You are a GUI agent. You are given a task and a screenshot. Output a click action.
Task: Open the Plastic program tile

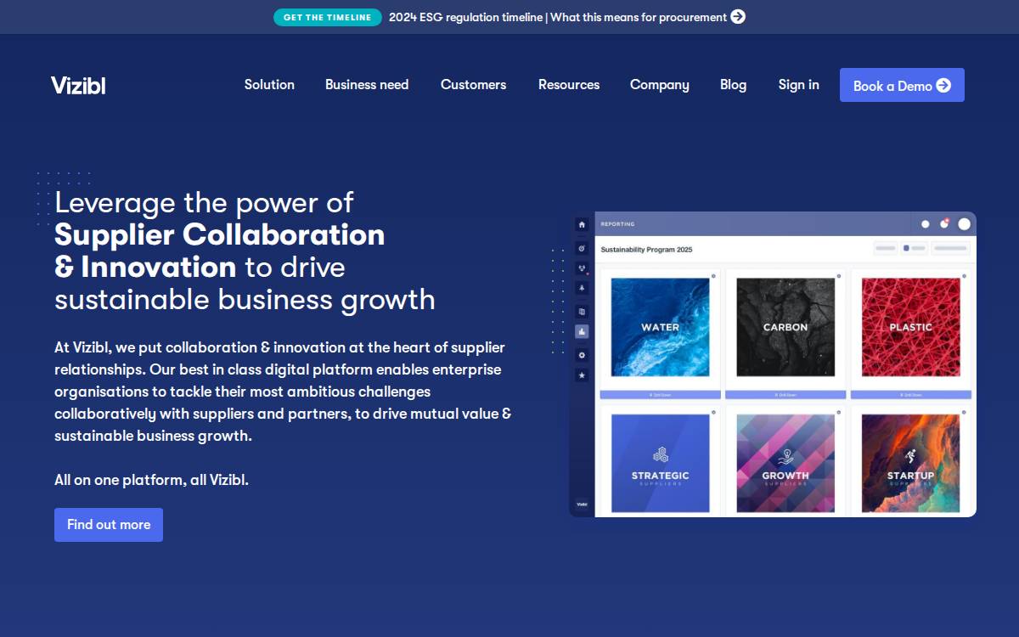(x=911, y=327)
